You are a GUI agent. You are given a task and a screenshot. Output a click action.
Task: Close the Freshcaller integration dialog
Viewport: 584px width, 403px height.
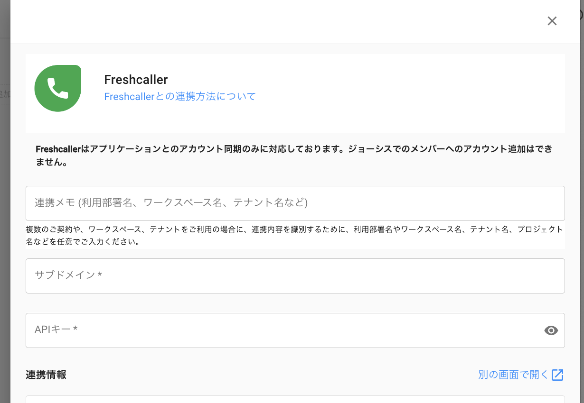click(552, 21)
